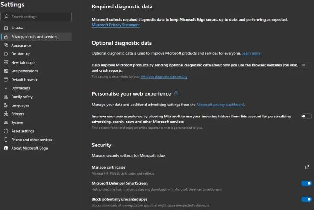
Task: Go to Appearance settings
Action: 36,45
